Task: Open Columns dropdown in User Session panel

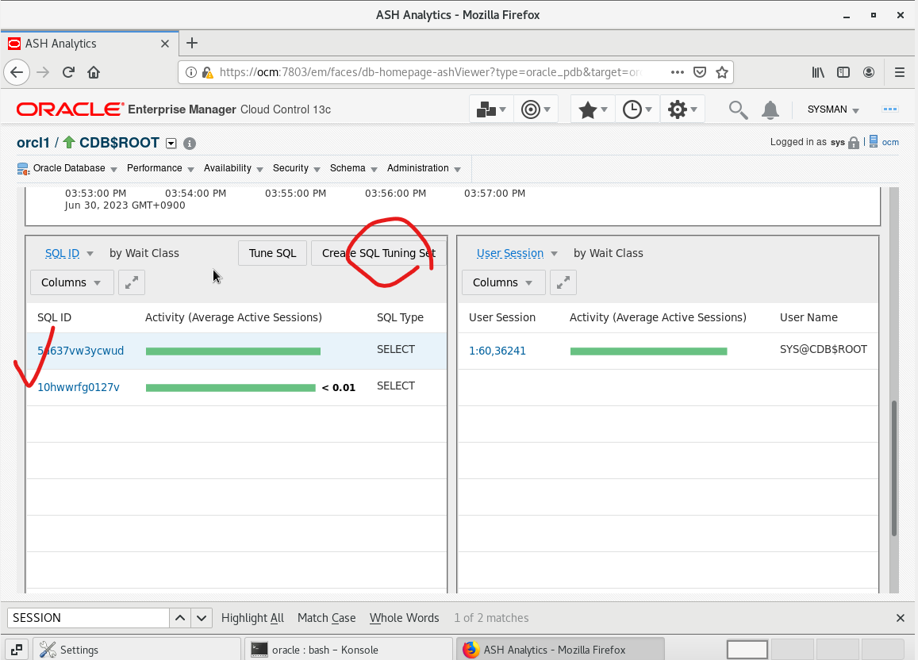Action: [x=503, y=282]
